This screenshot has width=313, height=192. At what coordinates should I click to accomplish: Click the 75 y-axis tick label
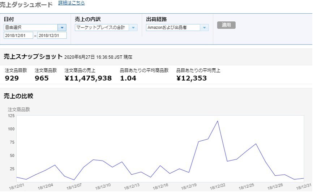12,142
